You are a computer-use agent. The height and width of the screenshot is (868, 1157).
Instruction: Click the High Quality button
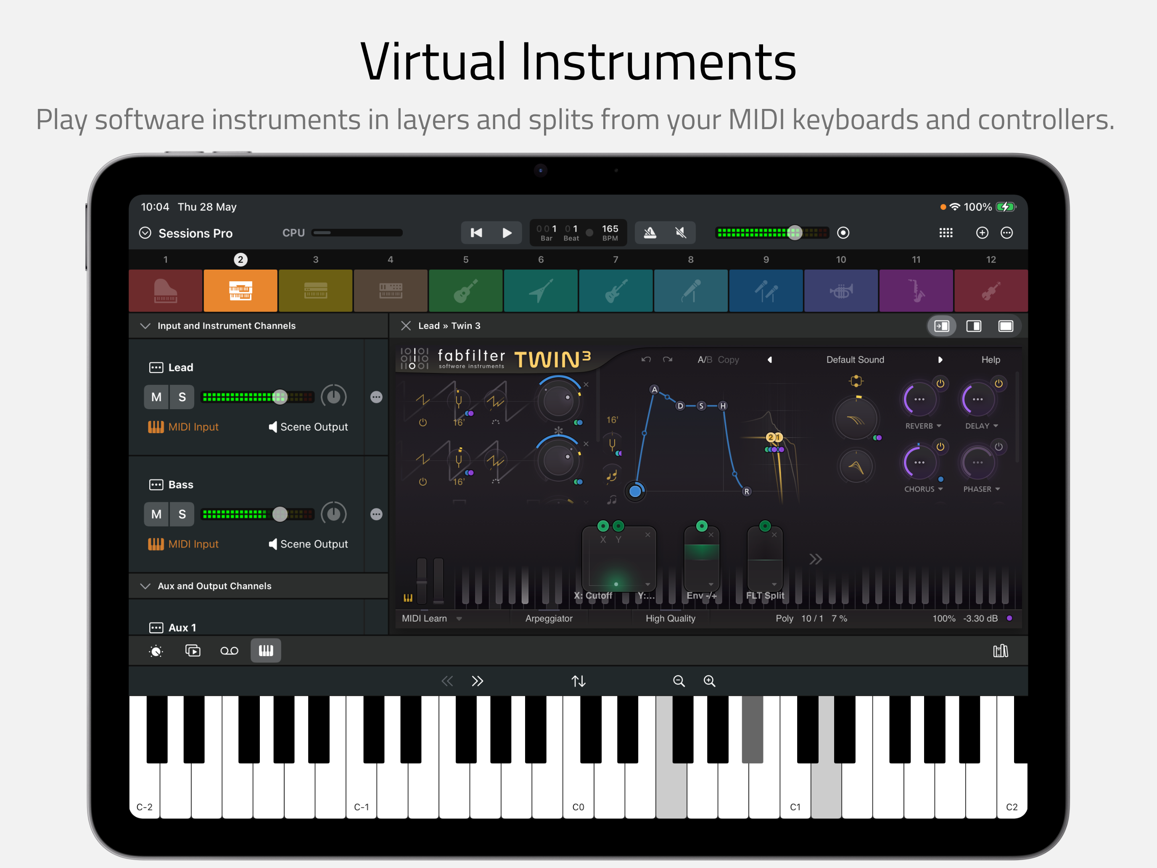(670, 619)
